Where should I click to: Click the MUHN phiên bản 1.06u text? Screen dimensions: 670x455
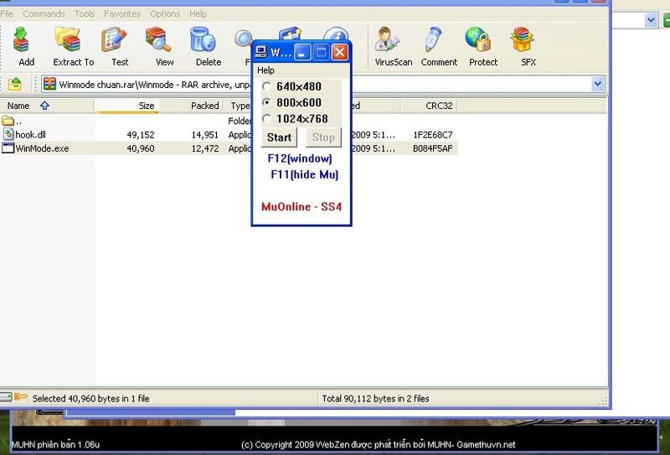(55, 444)
